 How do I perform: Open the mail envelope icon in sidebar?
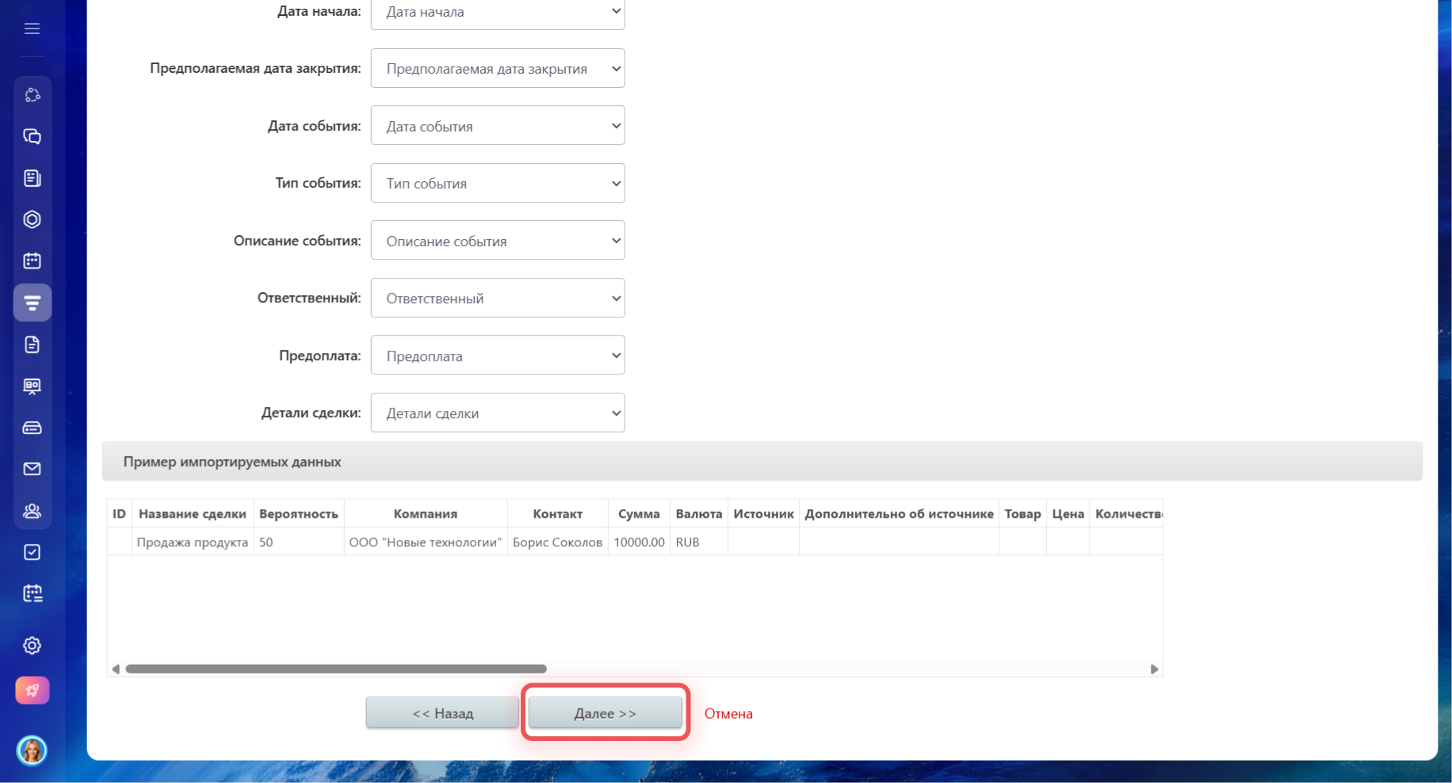32,469
